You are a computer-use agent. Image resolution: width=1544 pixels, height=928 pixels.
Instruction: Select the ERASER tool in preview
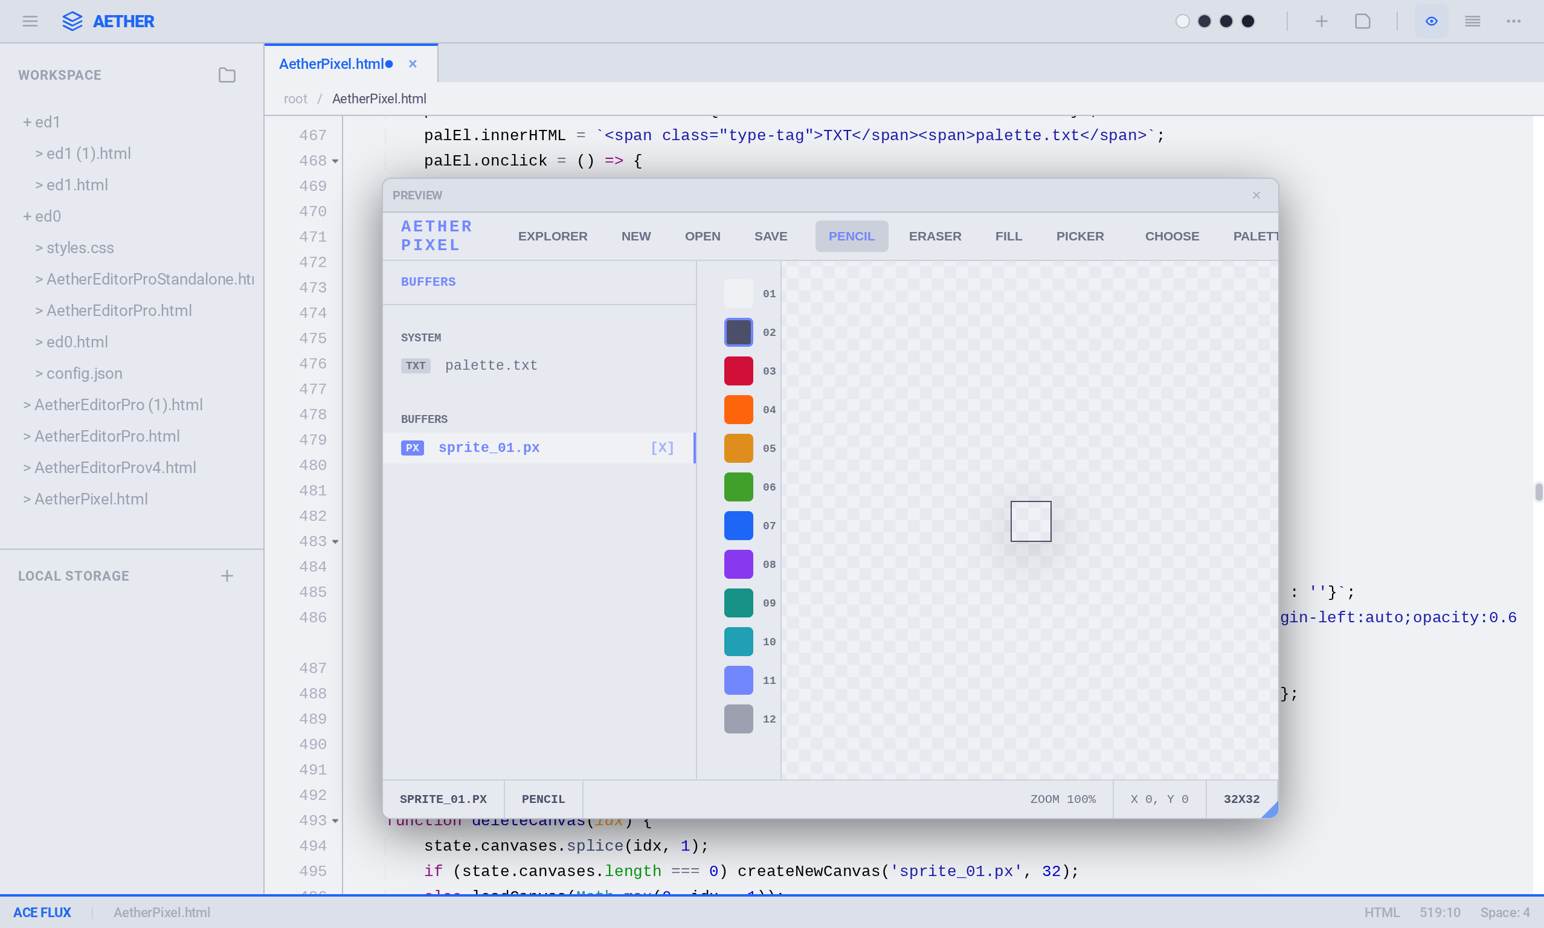934,236
